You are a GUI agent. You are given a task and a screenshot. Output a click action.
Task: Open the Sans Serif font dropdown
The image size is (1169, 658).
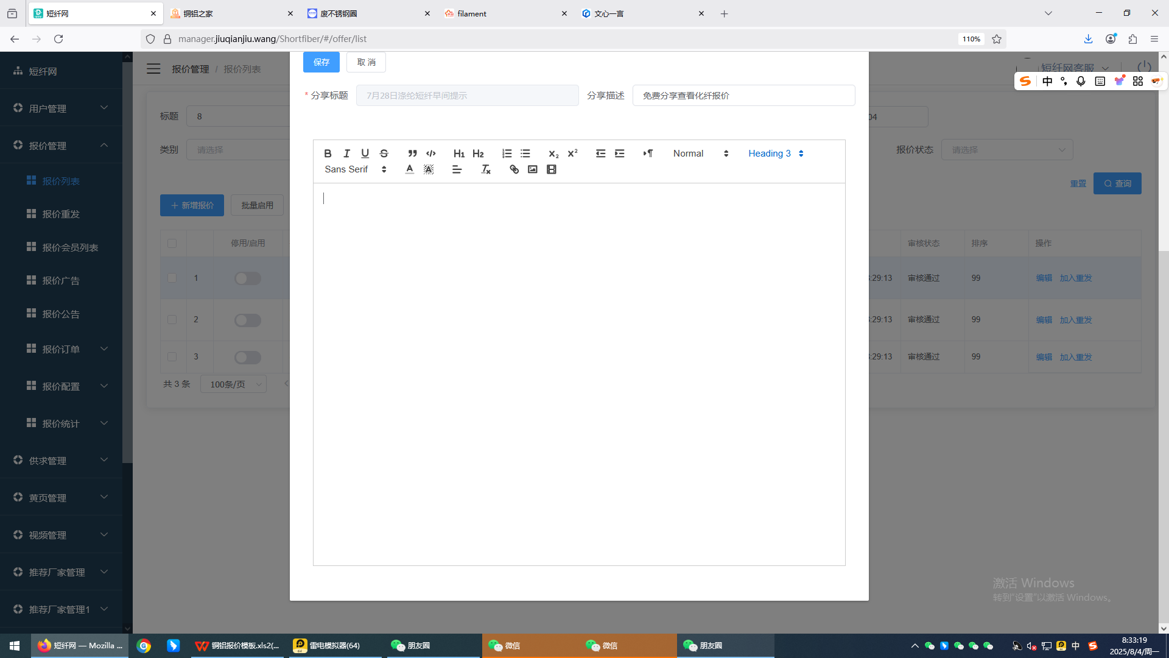tap(355, 169)
